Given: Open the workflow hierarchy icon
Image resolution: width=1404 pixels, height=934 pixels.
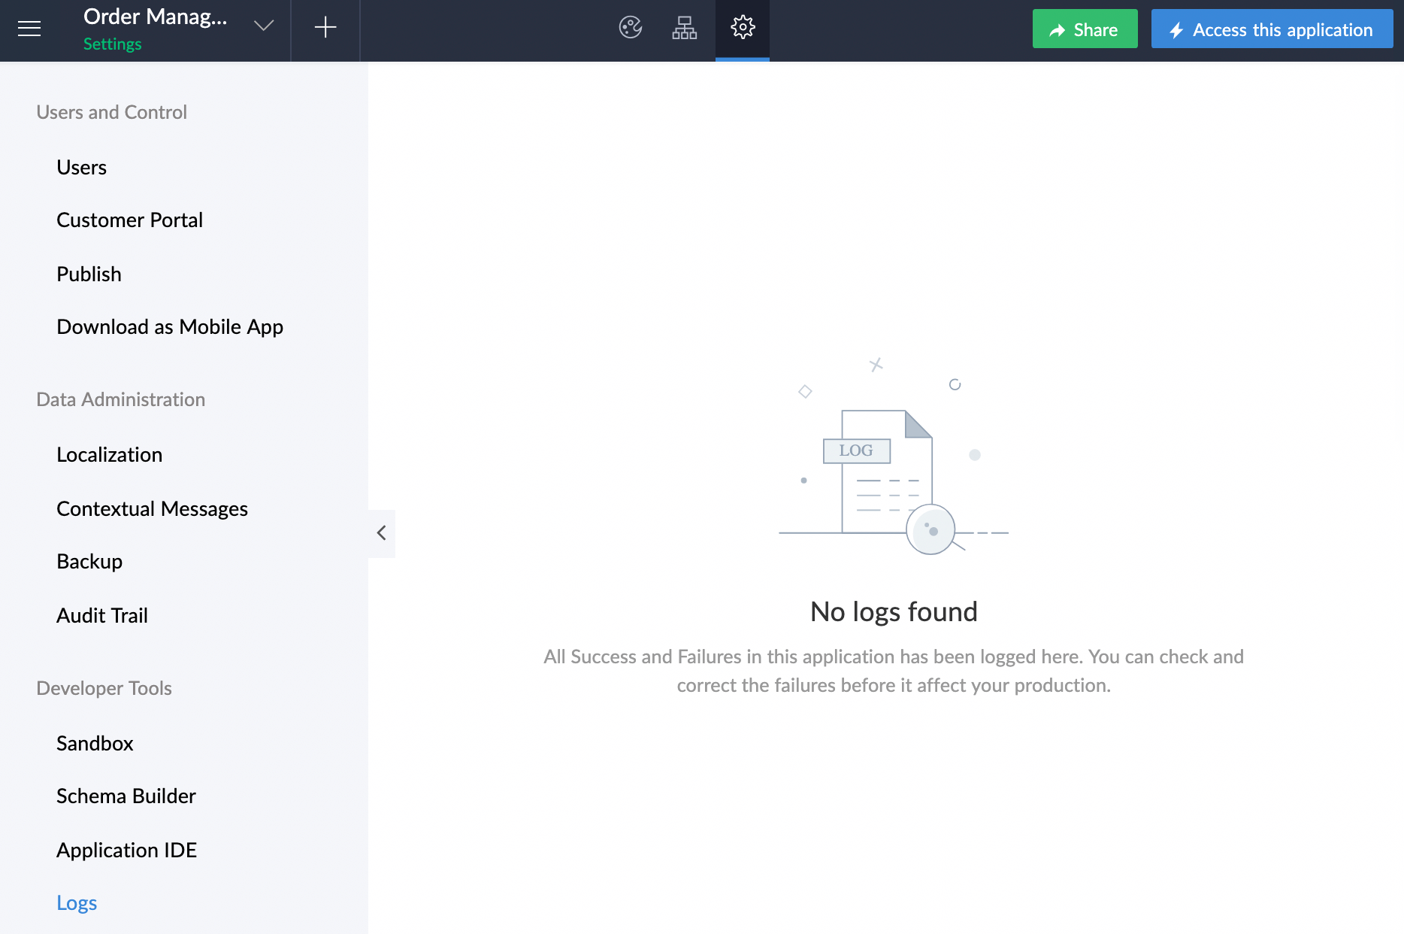Looking at the screenshot, I should click(x=684, y=28).
